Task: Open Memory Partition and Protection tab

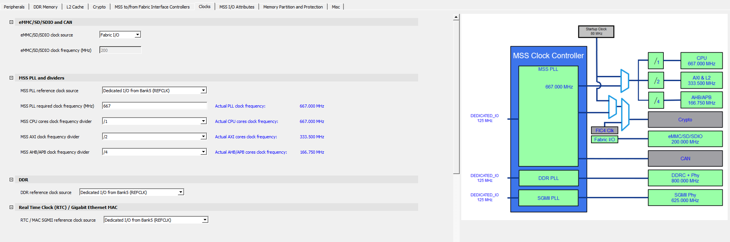Action: pyautogui.click(x=293, y=7)
